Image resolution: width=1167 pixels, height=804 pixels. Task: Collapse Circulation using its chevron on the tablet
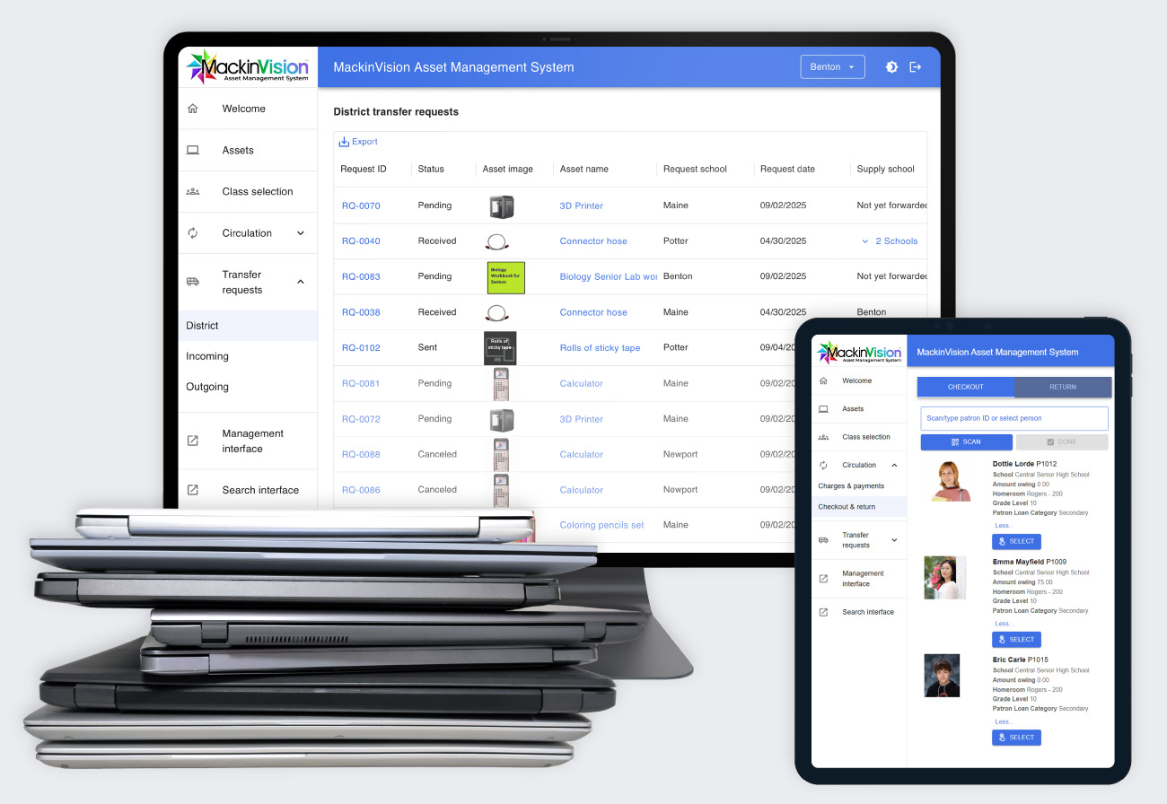[894, 465]
